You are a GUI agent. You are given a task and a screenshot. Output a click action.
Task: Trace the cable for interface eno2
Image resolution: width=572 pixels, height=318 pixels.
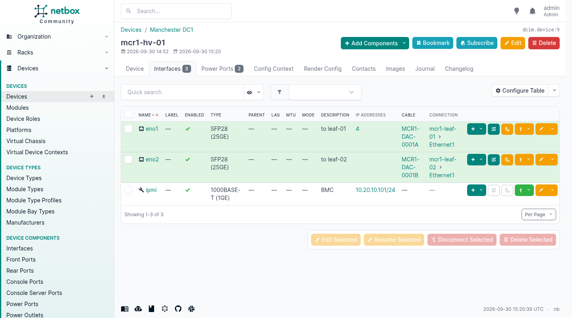tap(494, 160)
